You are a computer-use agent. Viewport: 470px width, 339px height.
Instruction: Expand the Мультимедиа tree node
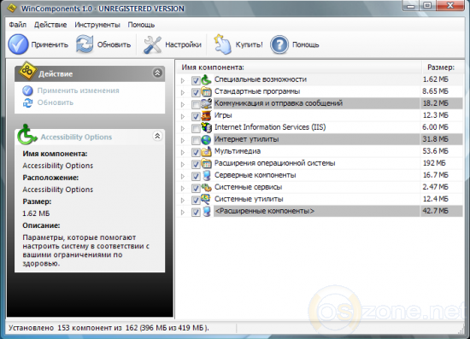(183, 153)
